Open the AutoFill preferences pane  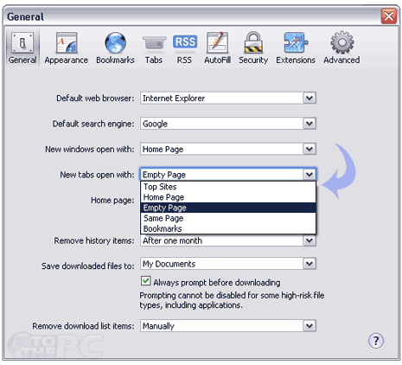point(218,48)
